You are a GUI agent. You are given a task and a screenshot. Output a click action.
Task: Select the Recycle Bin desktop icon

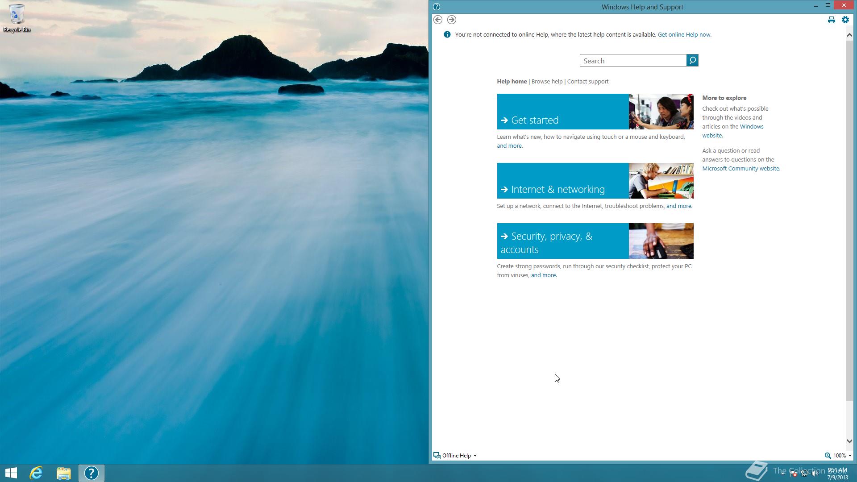point(17,18)
